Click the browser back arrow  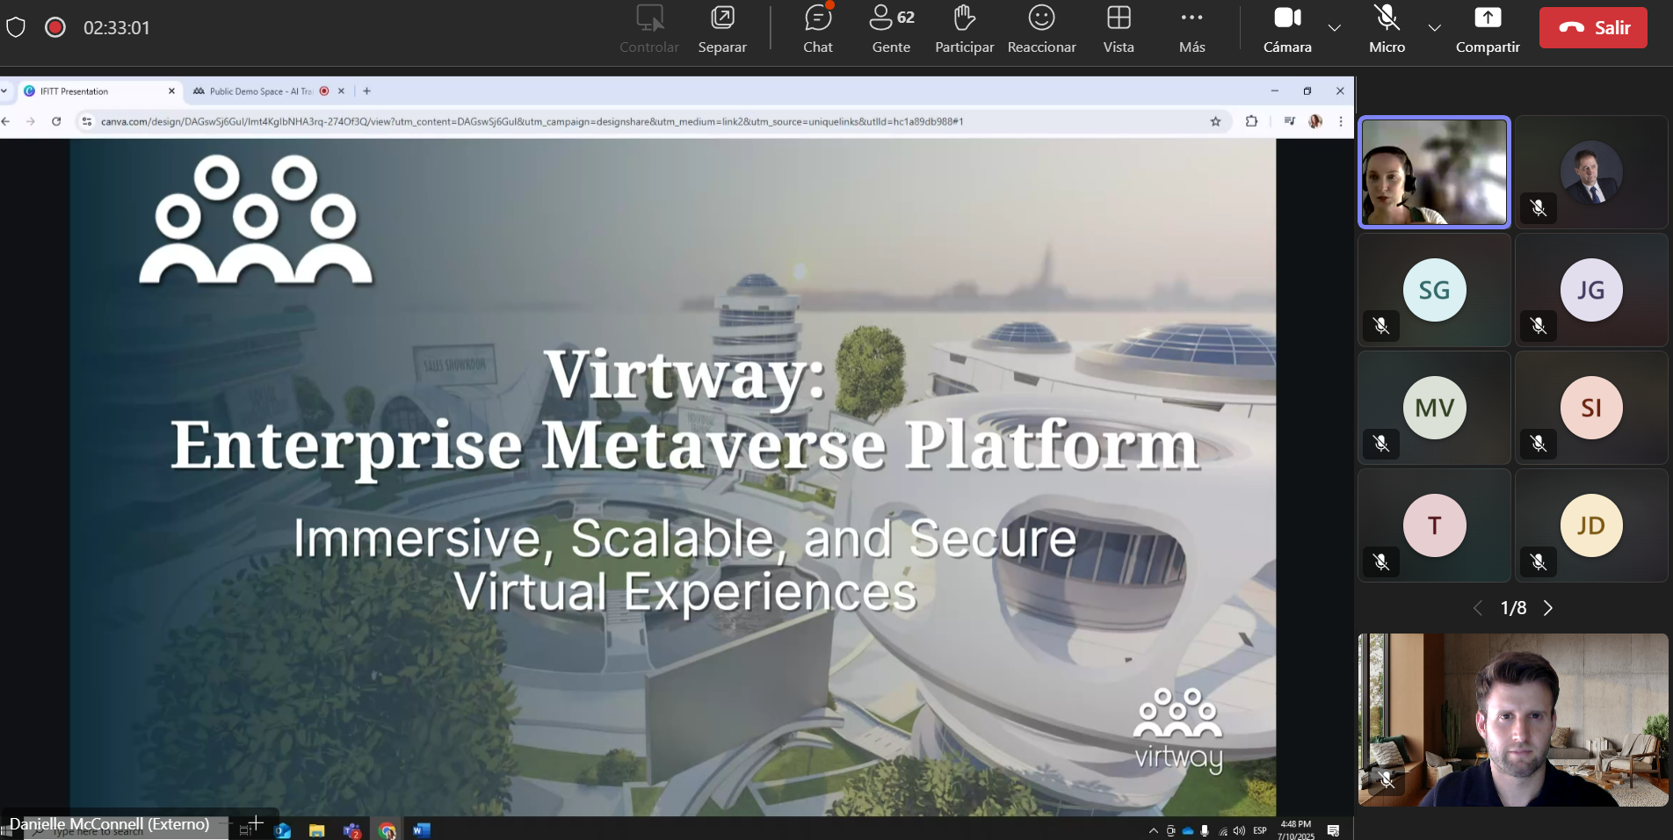coord(6,121)
